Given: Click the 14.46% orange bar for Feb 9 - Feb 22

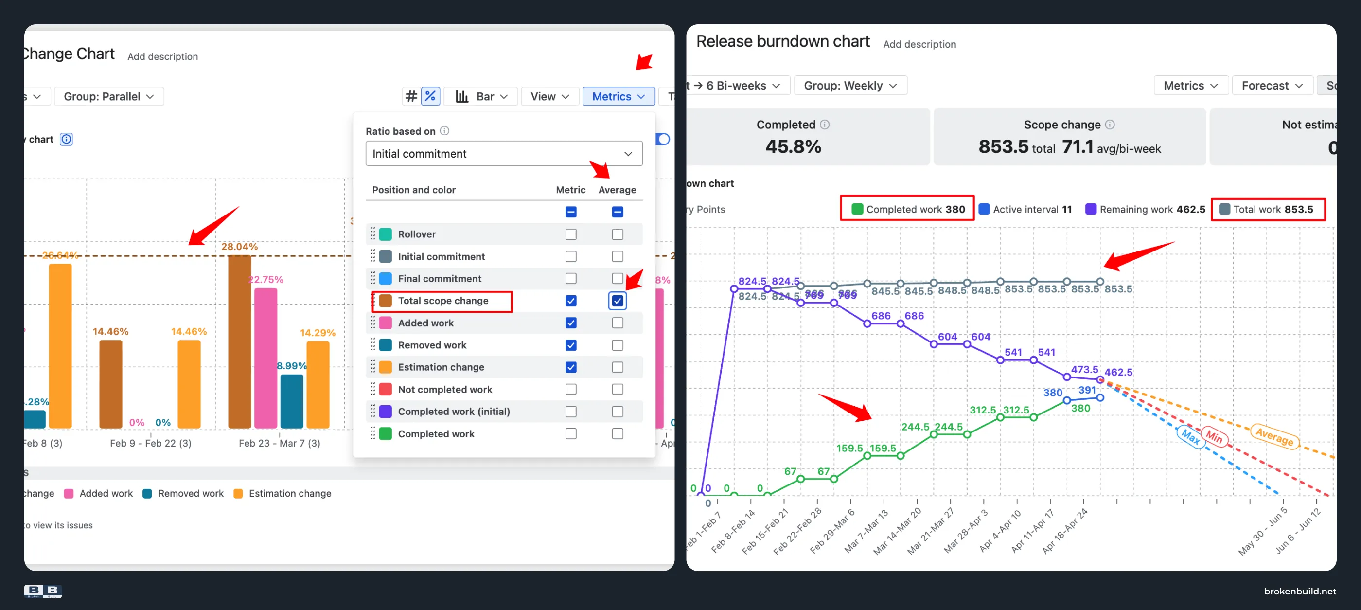Looking at the screenshot, I should coord(189,384).
